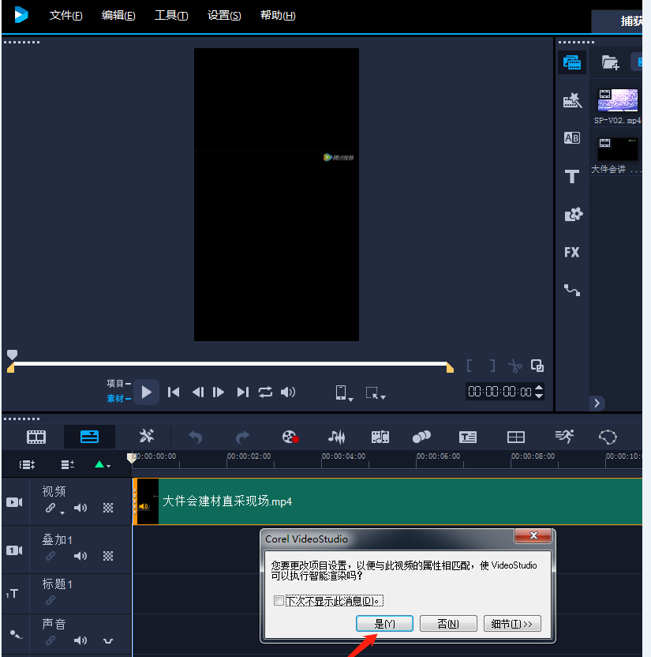
Task: Click the split clip scissors icon
Action: pos(515,366)
